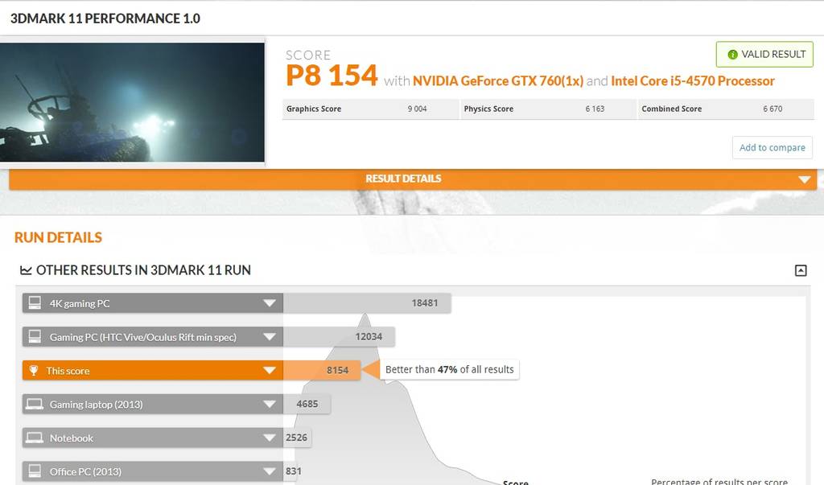Click the This score label

[68, 371]
